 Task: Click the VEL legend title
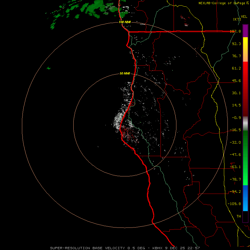(244, 17)
